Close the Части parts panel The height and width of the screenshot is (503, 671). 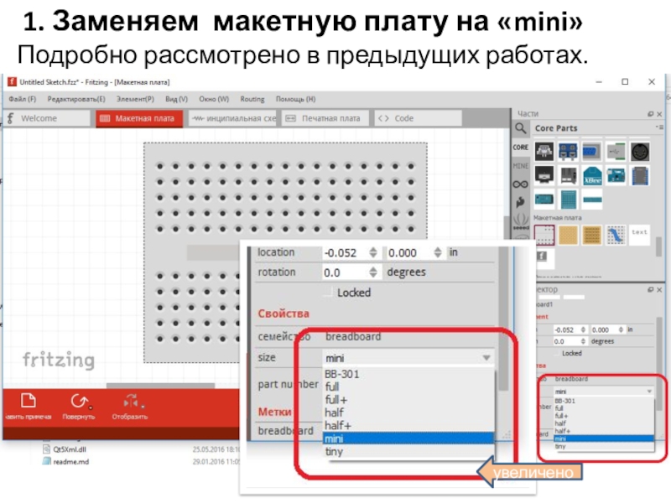[659, 114]
